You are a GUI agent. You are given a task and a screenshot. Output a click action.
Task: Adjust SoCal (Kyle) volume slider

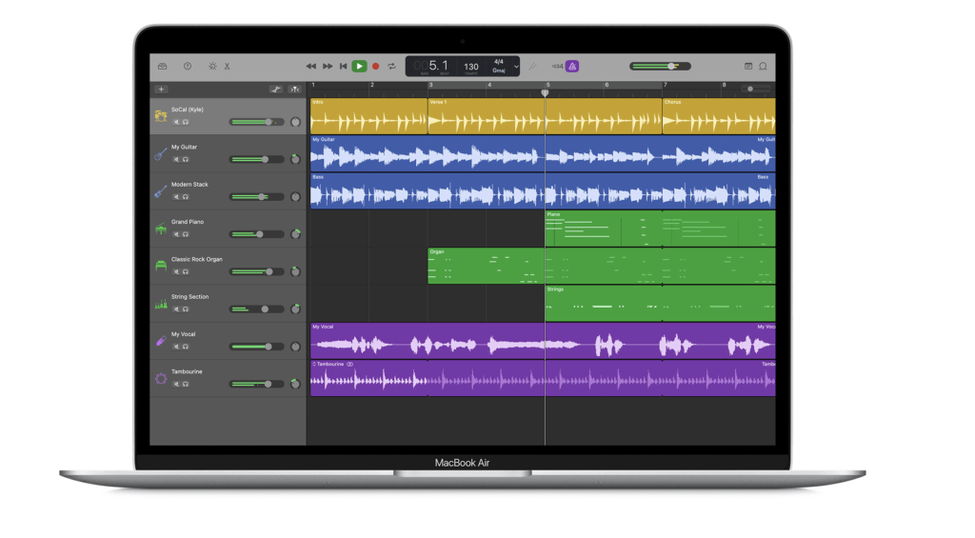pos(257,122)
